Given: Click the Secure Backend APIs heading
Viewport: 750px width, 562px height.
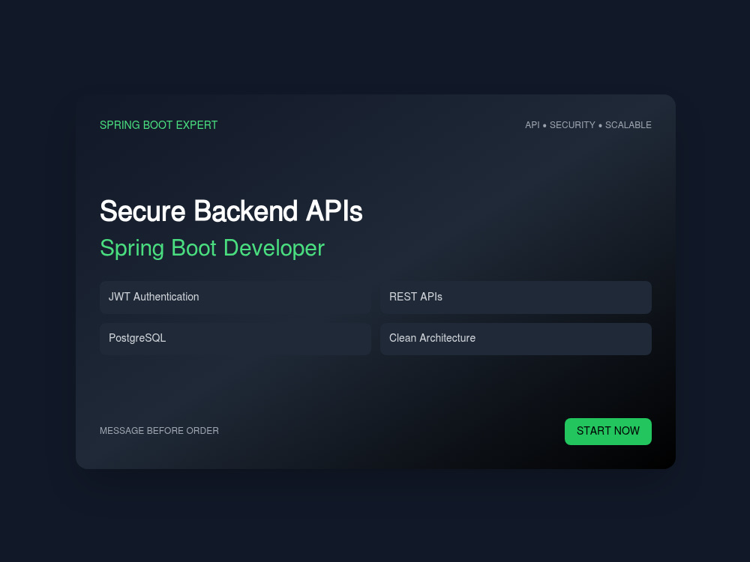Looking at the screenshot, I should (x=231, y=211).
